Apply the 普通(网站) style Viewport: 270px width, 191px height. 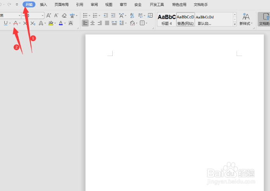pos(185,19)
